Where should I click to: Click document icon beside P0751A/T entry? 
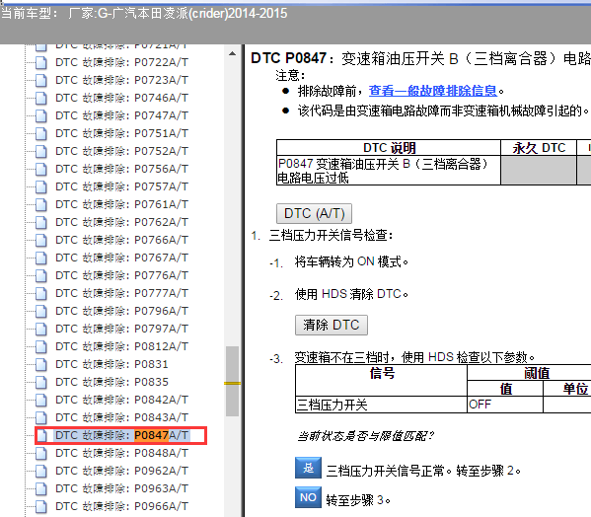[41, 133]
